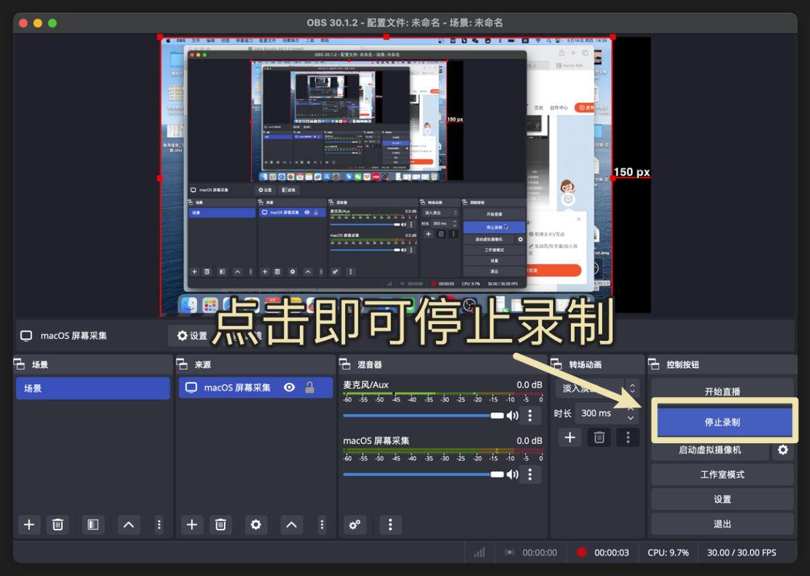The image size is (810, 576).
Task: Open the Sources panel options menu
Action: [322, 525]
